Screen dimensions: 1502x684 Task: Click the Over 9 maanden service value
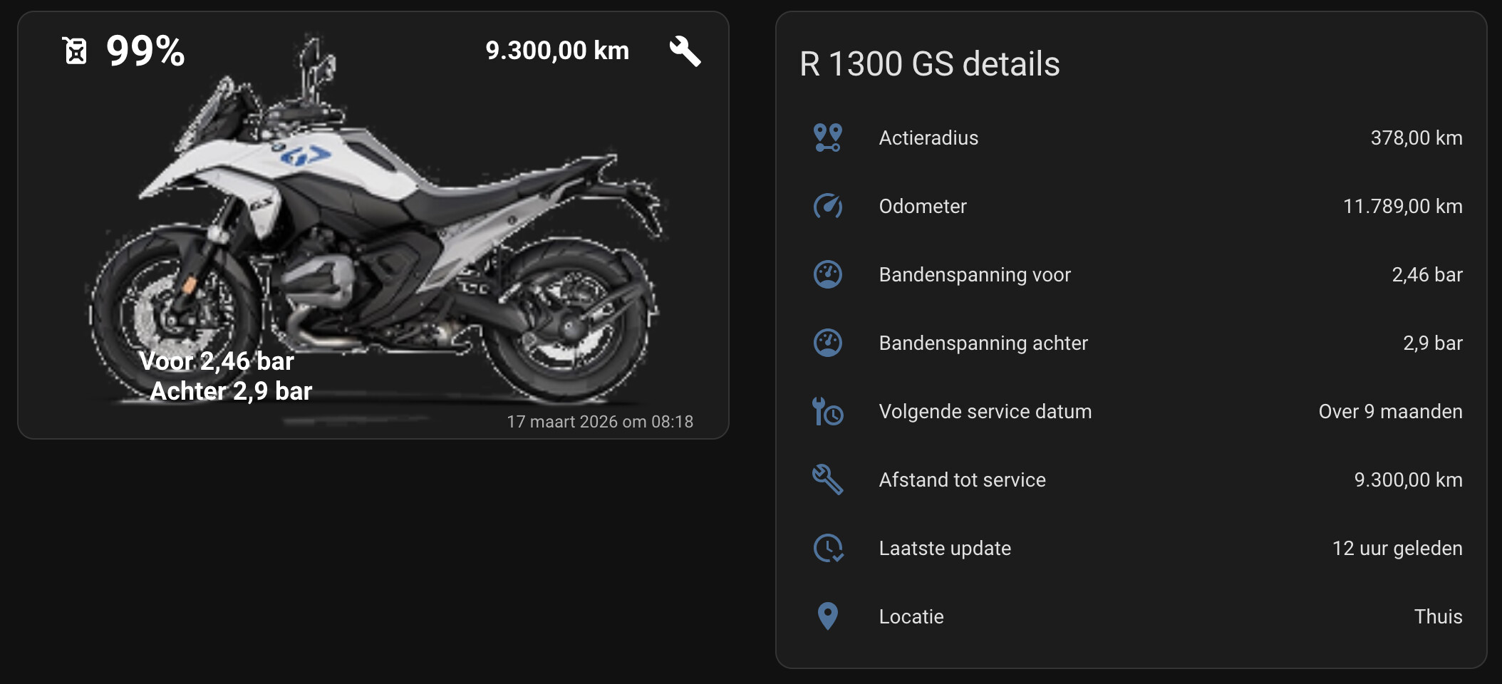coord(1390,411)
